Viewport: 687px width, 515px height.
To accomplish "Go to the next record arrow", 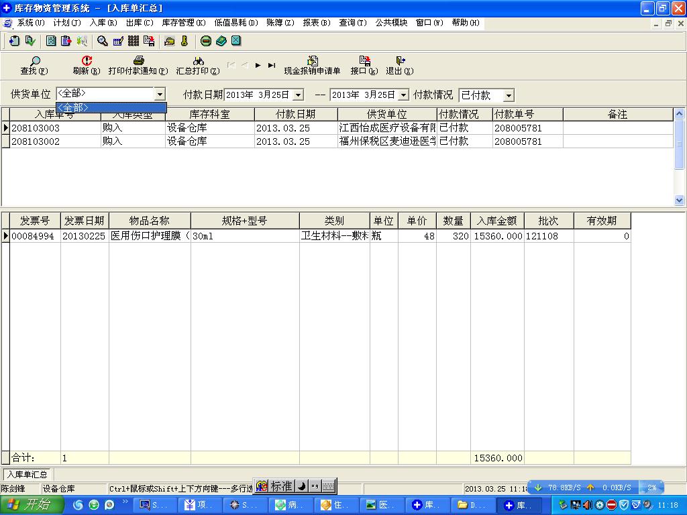I will (x=258, y=65).
